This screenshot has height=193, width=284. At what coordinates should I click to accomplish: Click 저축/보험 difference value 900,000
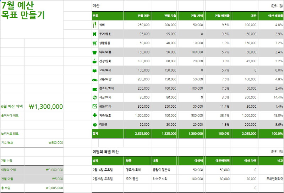pos(191,115)
